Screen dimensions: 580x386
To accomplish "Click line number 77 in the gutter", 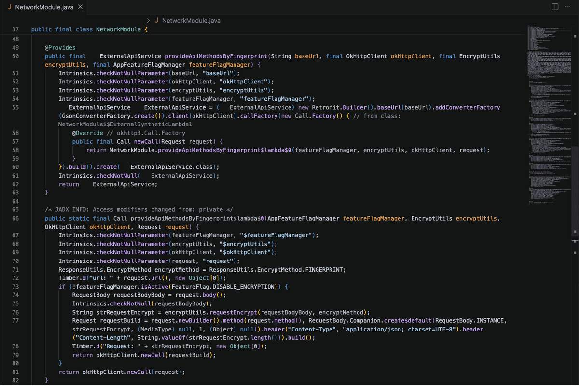I will tap(14, 320).
